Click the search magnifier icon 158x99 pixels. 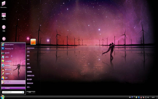tap(23, 92)
